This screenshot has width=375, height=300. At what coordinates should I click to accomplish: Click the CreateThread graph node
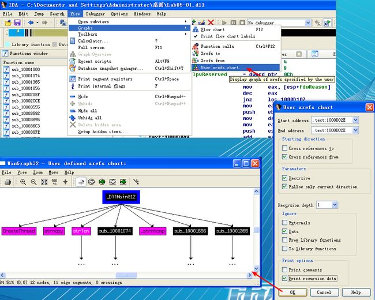point(19,231)
